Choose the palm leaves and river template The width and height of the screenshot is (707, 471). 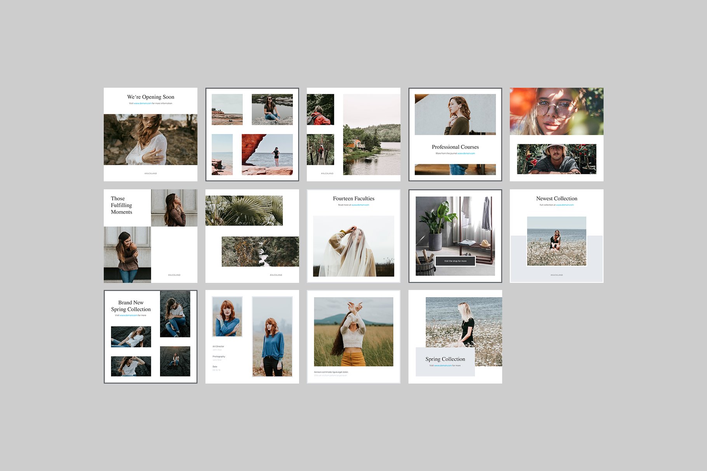[252, 236]
